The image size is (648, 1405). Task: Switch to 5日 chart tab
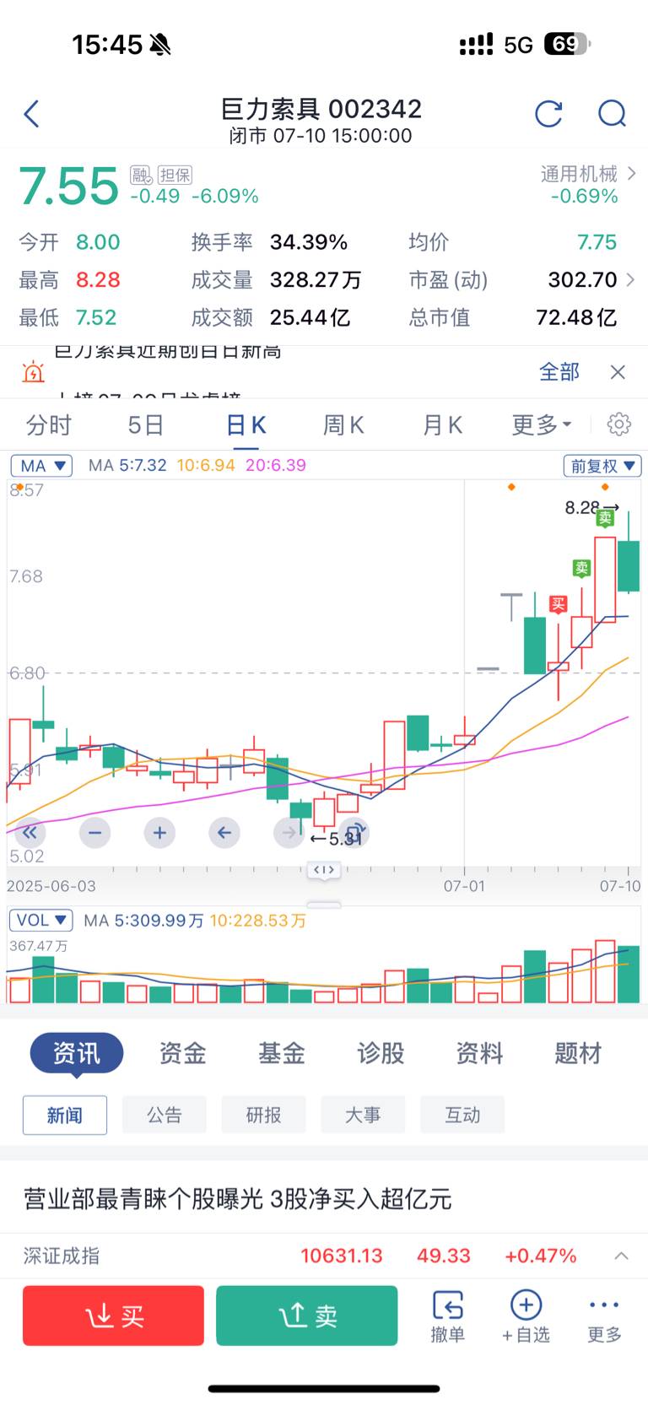pos(145,424)
